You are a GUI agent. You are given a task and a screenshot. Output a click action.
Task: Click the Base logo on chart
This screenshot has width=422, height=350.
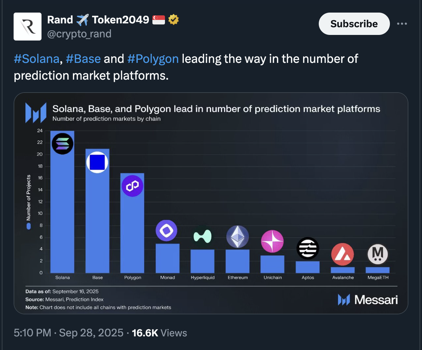[97, 162]
